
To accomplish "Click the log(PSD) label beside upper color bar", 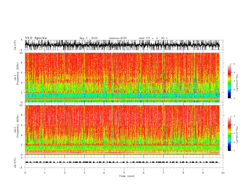I will coord(237,83).
